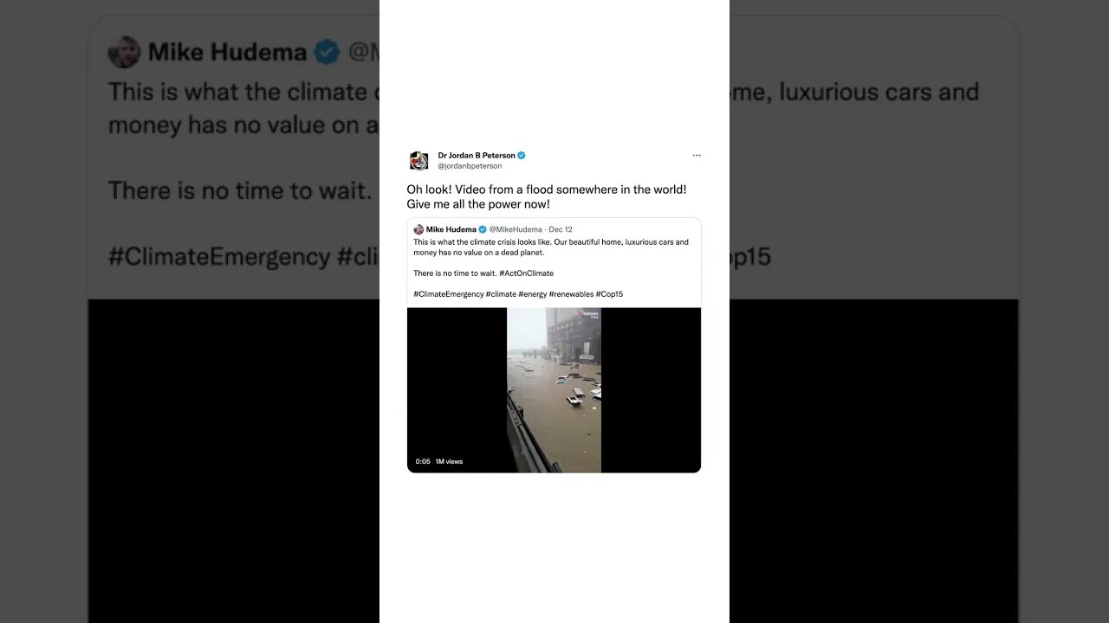This screenshot has height=623, width=1109.
Task: Click the 0:05 video duration label
Action: 423,461
